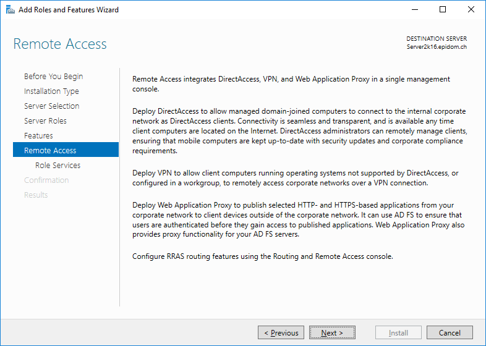Screen dimensions: 486x346
Task: Click the disabled Install button
Action: tap(398, 332)
